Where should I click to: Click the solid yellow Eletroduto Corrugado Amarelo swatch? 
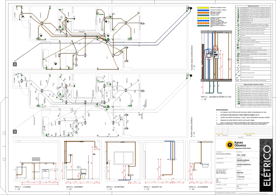[x=203, y=8]
